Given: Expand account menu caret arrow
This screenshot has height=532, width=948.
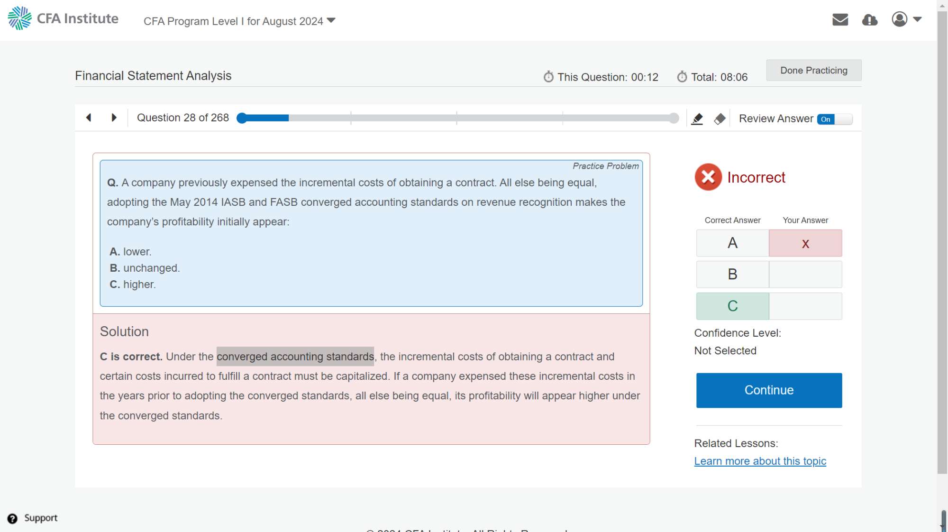Looking at the screenshot, I should (x=917, y=19).
